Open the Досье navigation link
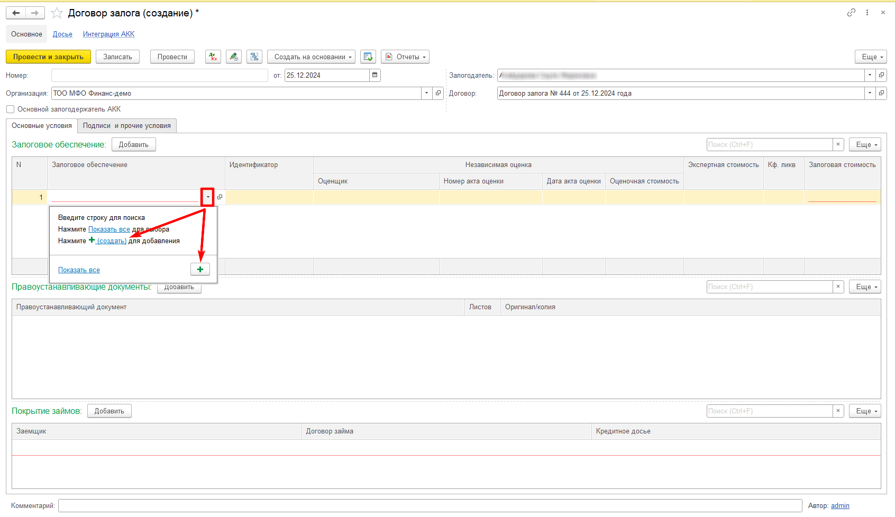This screenshot has height=517, width=895. click(62, 34)
